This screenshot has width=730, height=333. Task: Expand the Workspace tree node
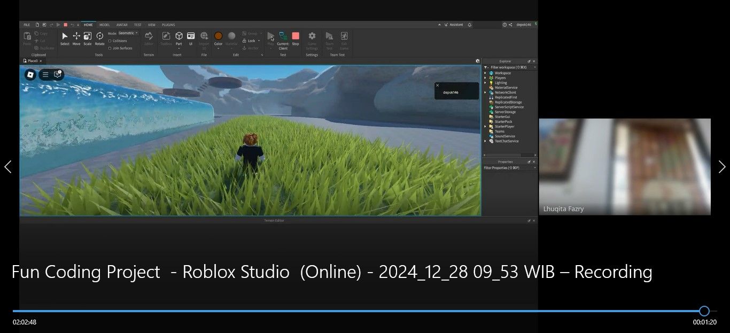(486, 73)
